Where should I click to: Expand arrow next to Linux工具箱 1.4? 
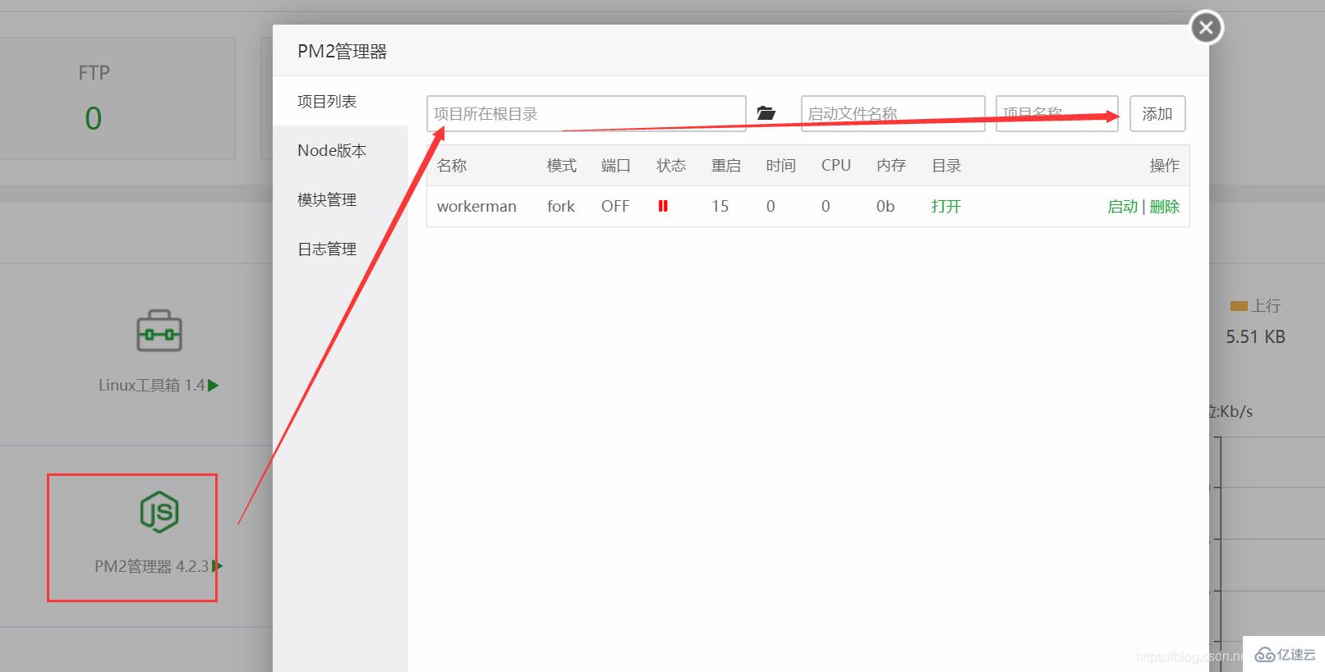pyautogui.click(x=214, y=385)
